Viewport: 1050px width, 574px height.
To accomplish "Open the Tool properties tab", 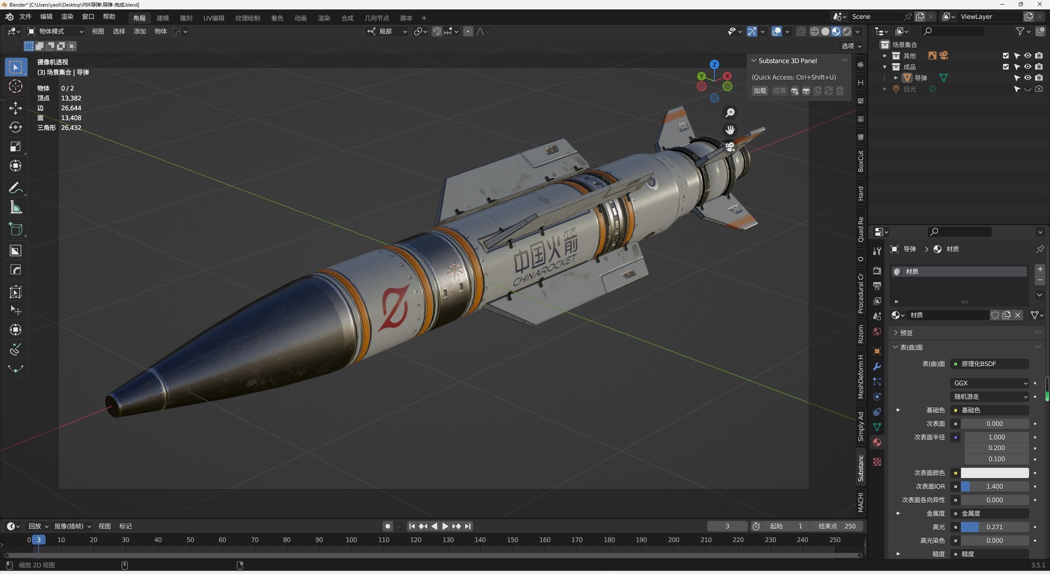I will tap(877, 251).
